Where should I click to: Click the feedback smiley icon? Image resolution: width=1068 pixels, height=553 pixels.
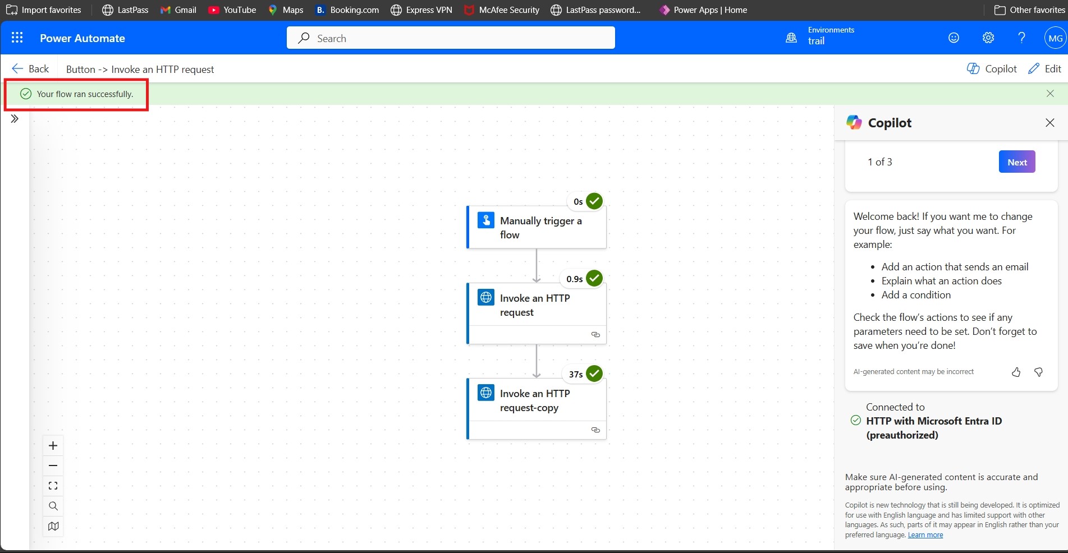click(x=954, y=38)
